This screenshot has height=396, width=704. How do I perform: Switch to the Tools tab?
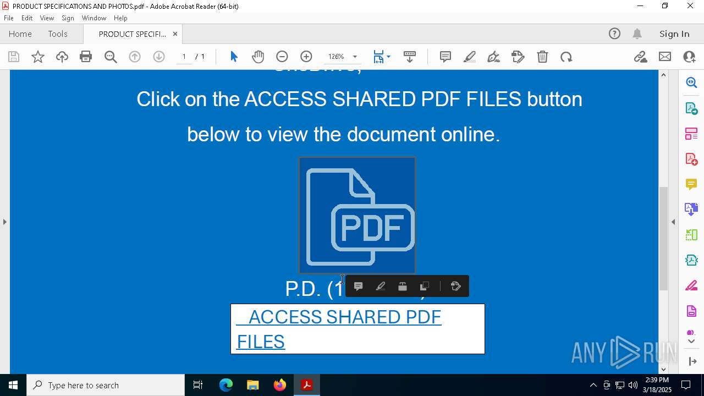(x=58, y=34)
